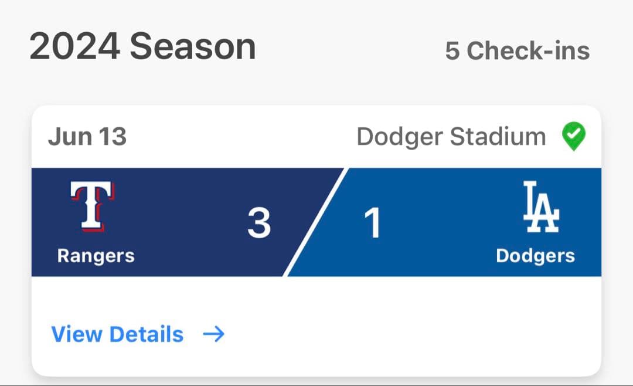The height and width of the screenshot is (386, 633).
Task: Click empty white area right of View Details
Action: 410,334
